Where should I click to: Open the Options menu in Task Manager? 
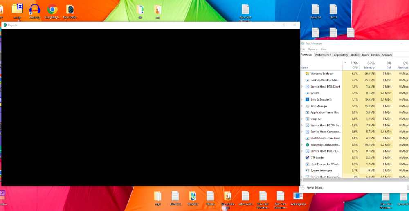312,49
